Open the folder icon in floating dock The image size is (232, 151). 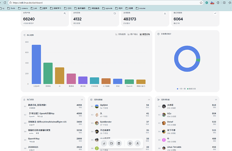(x=111, y=143)
